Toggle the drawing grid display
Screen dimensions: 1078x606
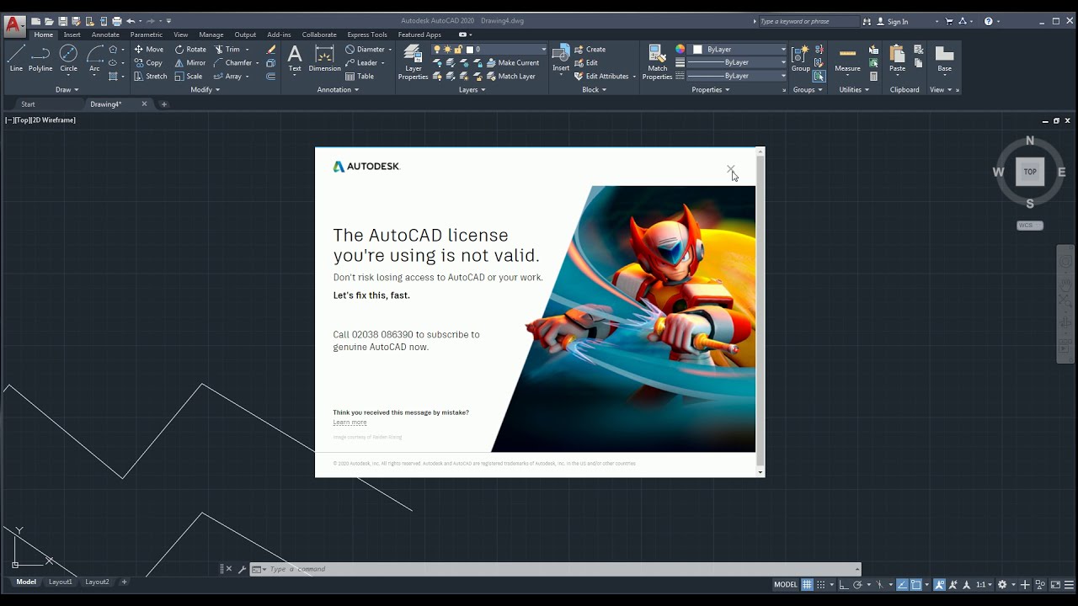coord(807,584)
